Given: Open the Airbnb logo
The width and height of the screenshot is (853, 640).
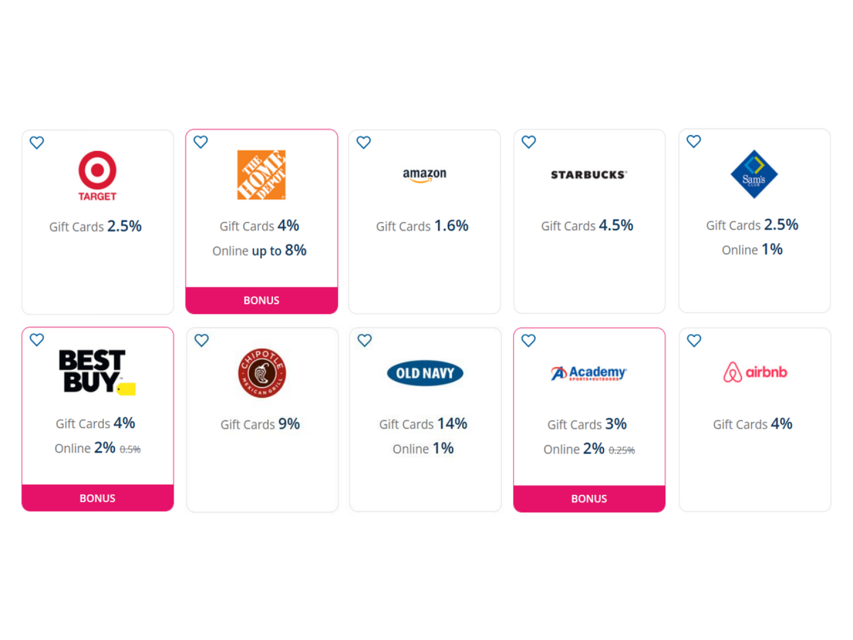Looking at the screenshot, I should 755,372.
